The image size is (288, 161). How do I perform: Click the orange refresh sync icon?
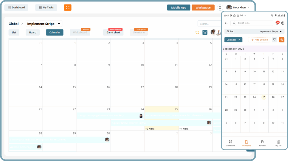click(x=197, y=32)
